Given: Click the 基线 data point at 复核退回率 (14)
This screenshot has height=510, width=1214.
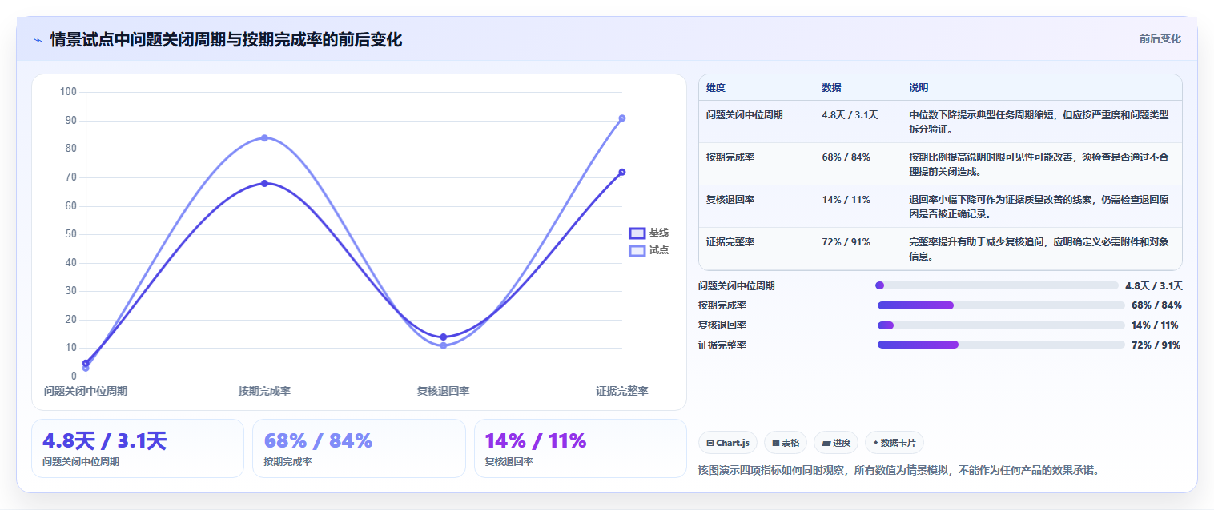Looking at the screenshot, I should 444,337.
